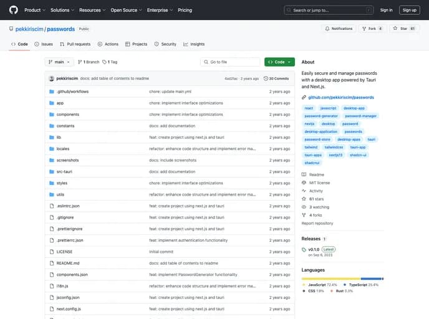Click the Search or jump to field
This screenshot has height=319, width=429.
click(x=329, y=10)
